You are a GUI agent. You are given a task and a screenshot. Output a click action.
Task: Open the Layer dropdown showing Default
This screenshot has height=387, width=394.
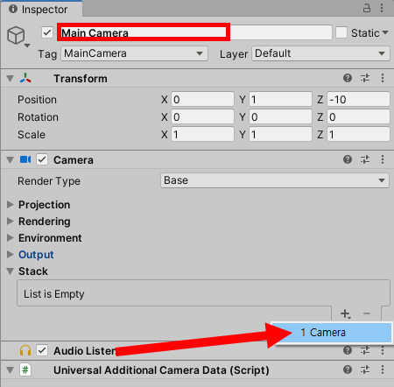pyautogui.click(x=320, y=53)
